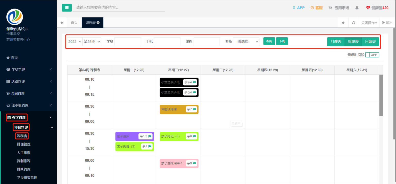The height and width of the screenshot is (184, 396).
Task: Select 学员班级管理 in the sidebar
Action: [x=27, y=178]
